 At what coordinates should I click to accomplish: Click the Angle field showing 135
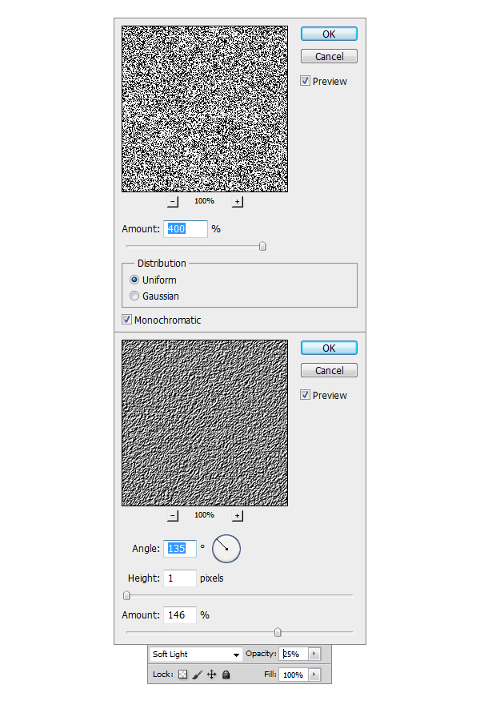[180, 549]
